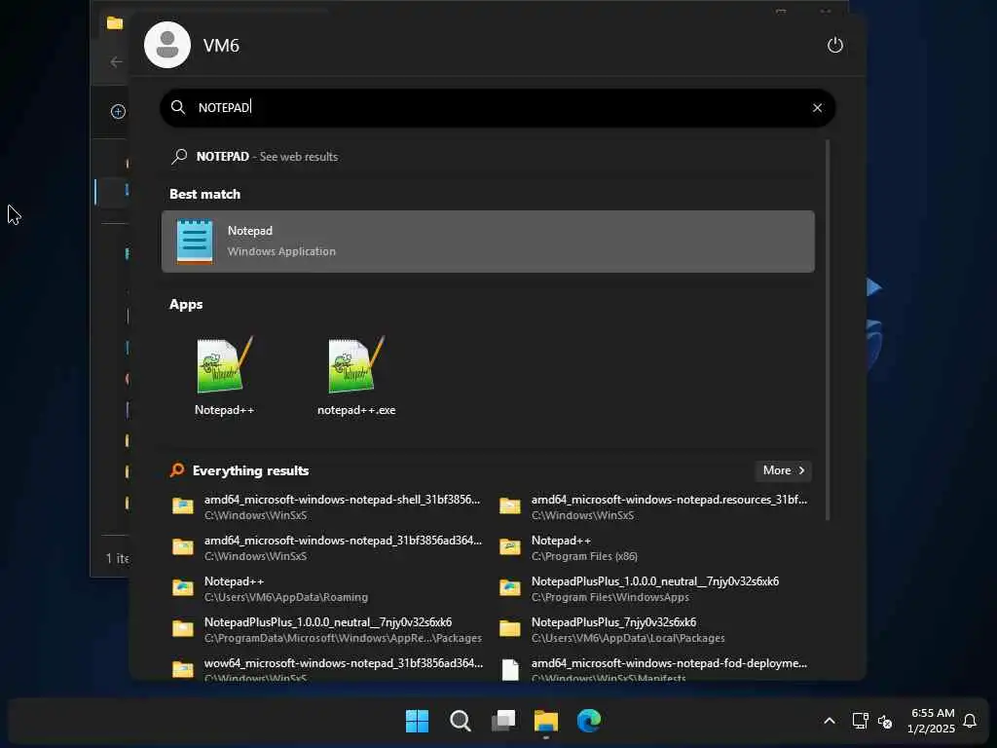997x748 pixels.
Task: Clear the search text with X
Action: pos(817,108)
